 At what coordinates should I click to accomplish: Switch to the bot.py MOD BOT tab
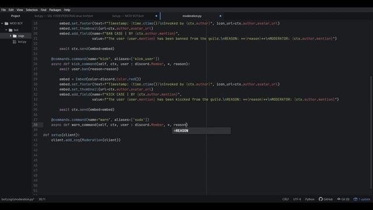(x=128, y=16)
